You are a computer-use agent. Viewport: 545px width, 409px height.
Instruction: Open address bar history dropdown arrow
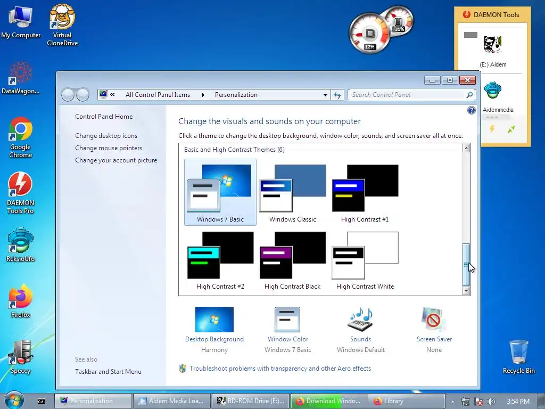pyautogui.click(x=325, y=95)
